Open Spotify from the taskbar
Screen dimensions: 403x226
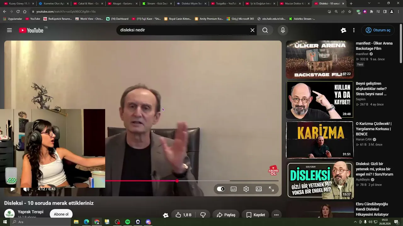coord(128,222)
